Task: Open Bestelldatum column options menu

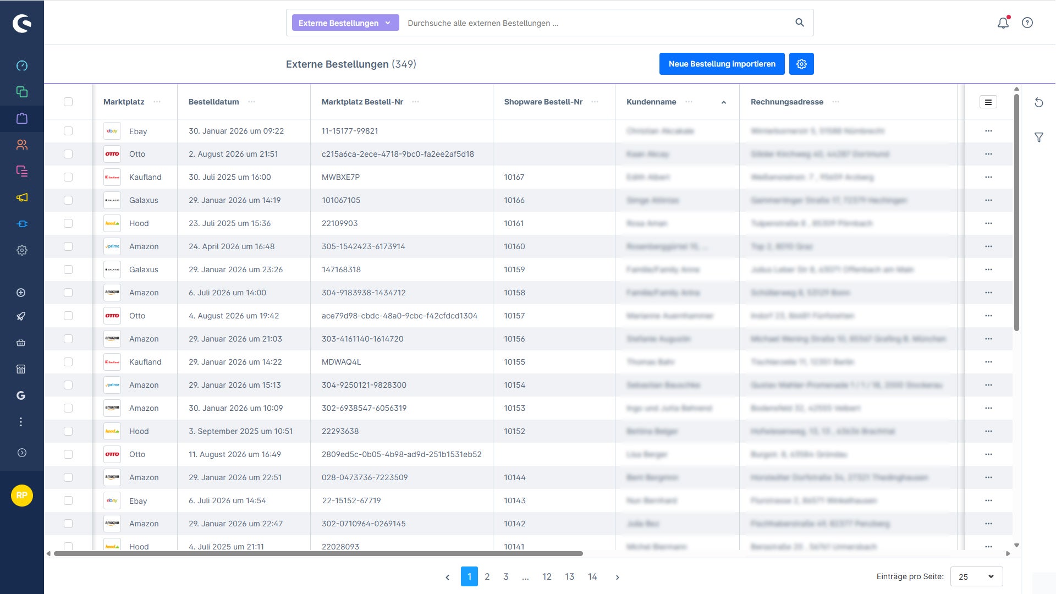Action: point(252,102)
